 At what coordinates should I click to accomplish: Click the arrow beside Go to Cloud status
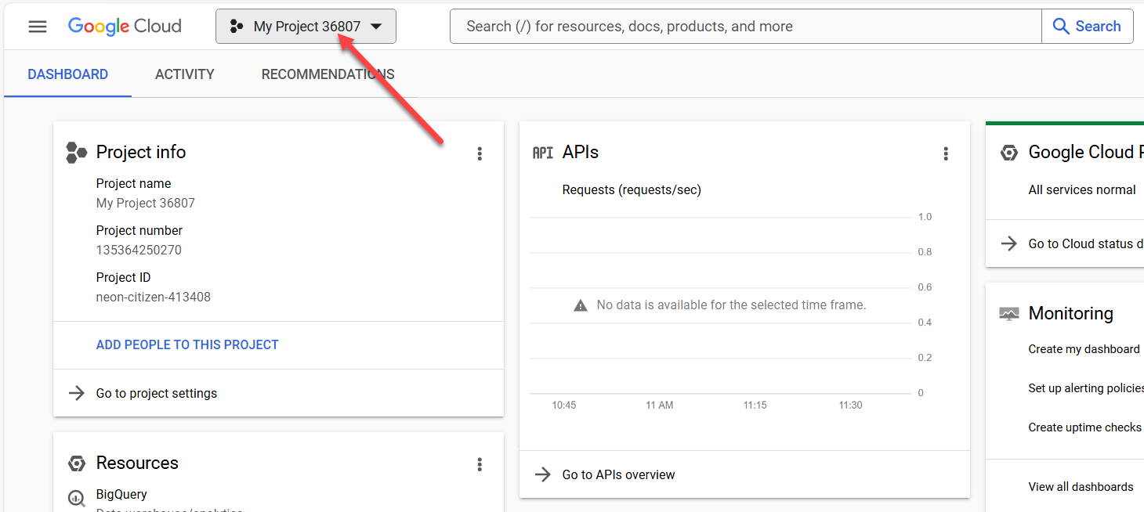pos(1009,243)
